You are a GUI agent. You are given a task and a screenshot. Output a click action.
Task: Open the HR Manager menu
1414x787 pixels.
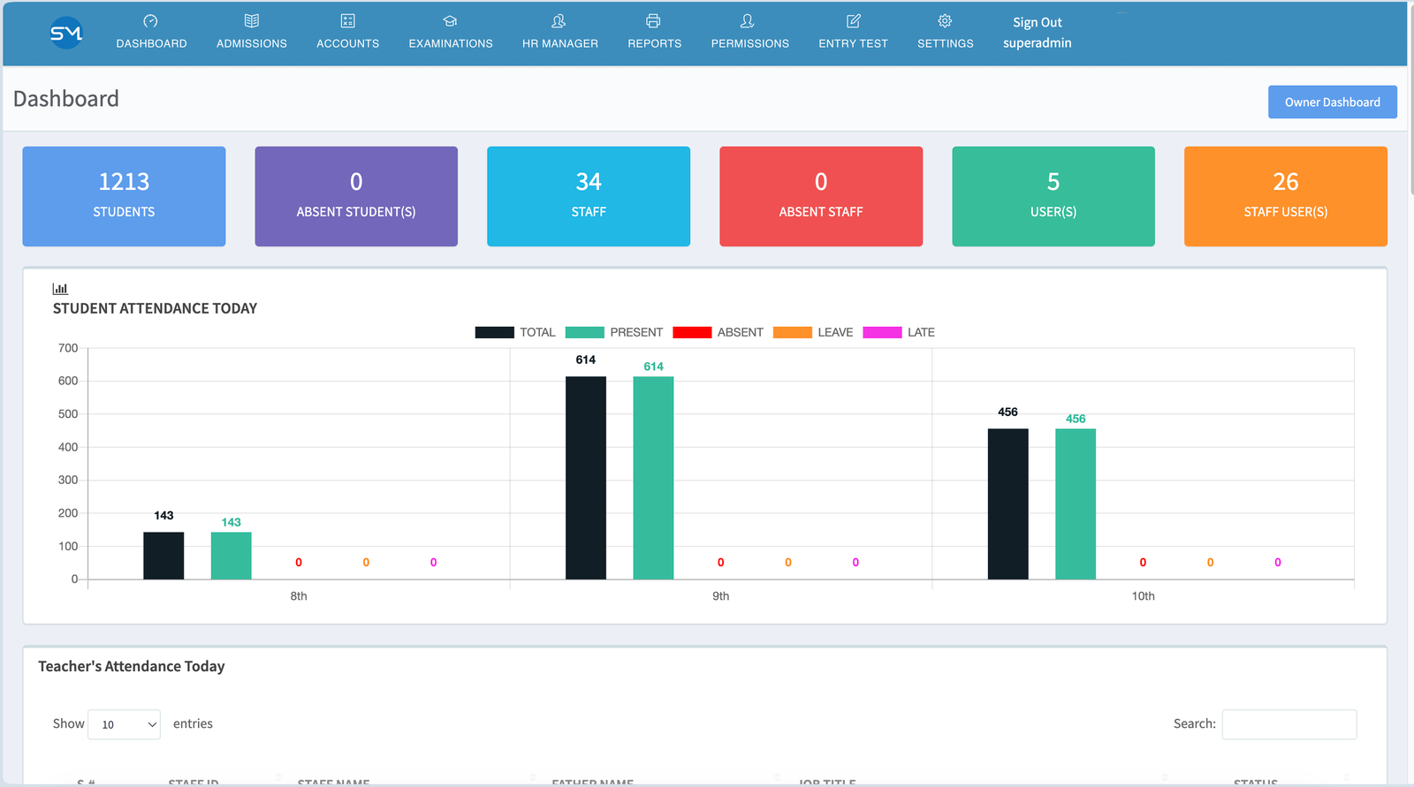[x=560, y=43]
